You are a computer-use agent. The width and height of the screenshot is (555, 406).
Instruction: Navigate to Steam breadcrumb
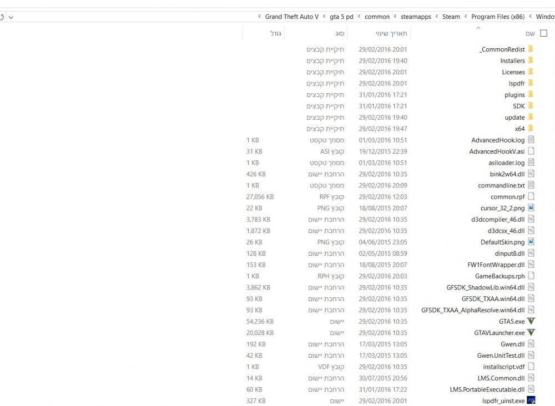point(451,17)
